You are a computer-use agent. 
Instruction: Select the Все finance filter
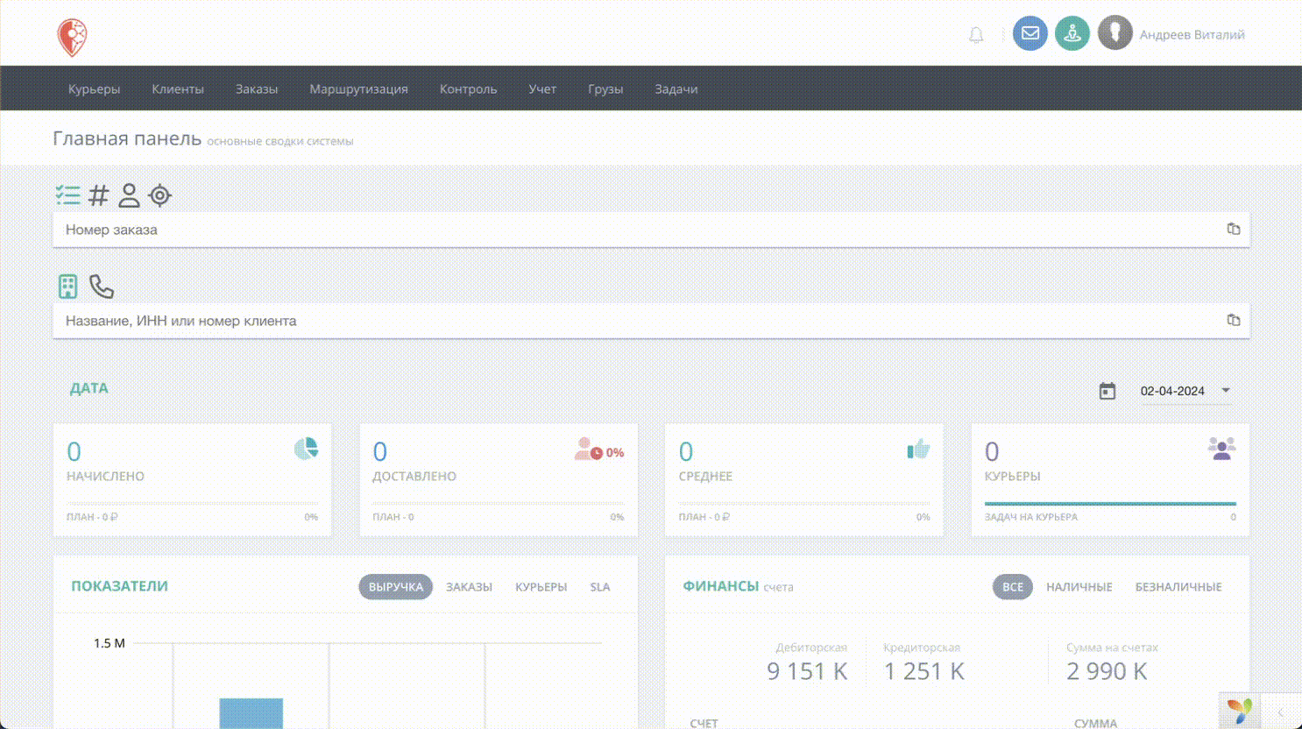point(1012,587)
